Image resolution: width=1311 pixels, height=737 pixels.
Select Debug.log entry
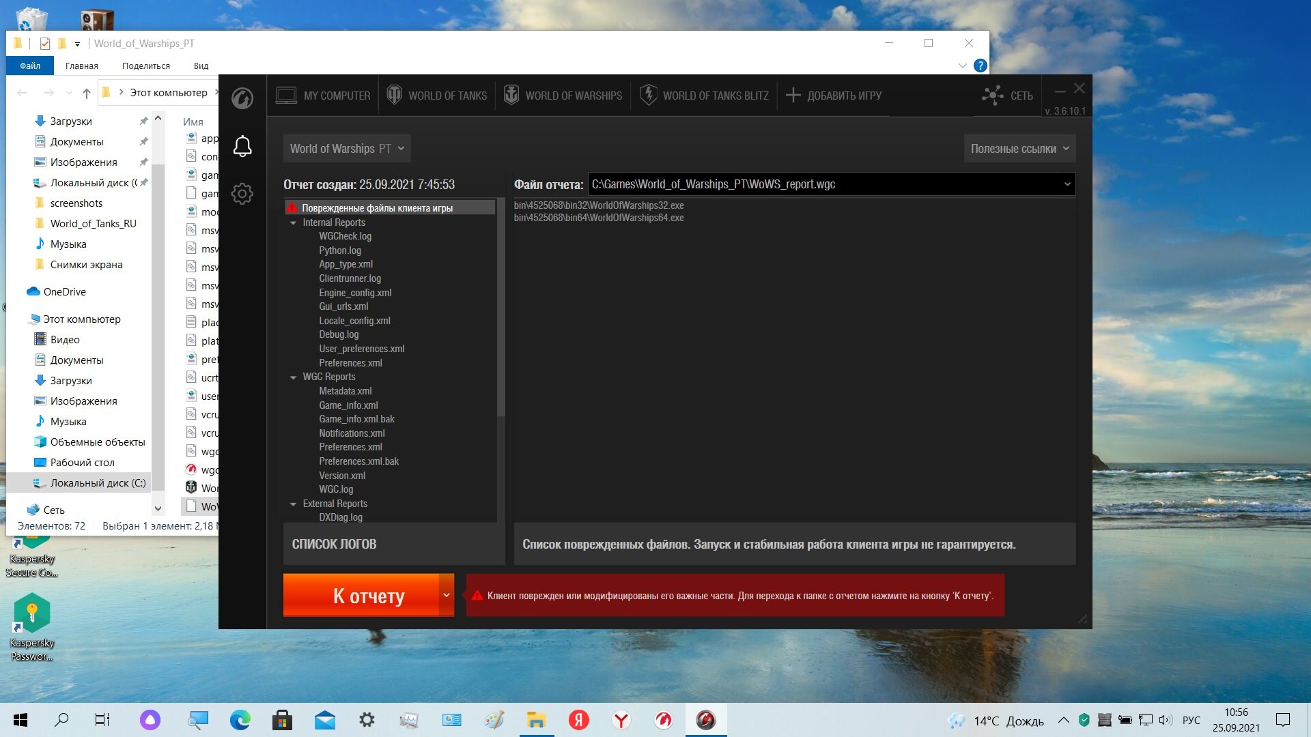(339, 334)
